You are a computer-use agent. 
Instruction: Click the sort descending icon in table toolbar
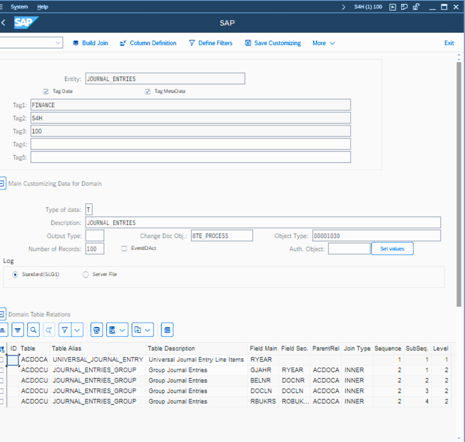[x=18, y=330]
